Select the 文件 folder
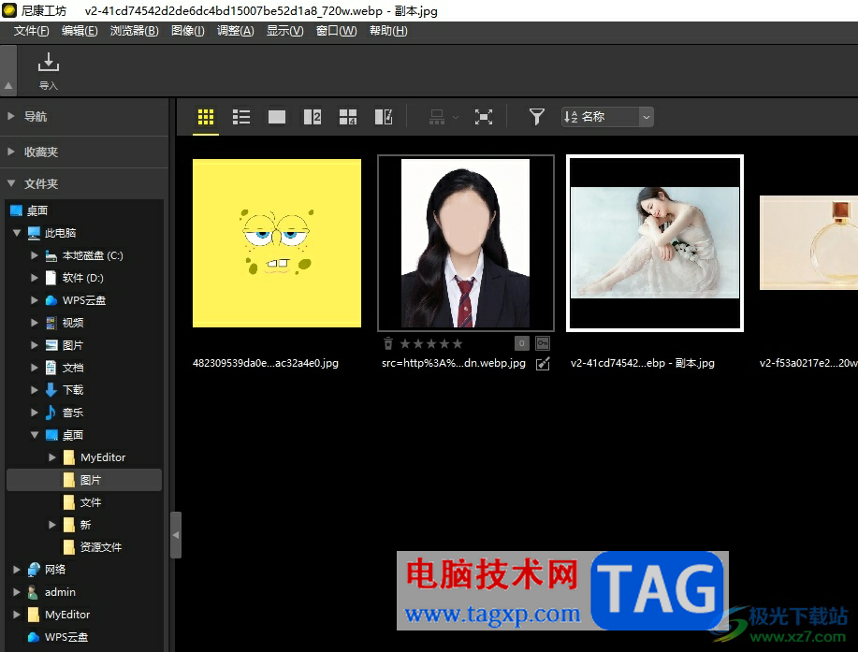This screenshot has width=858, height=652. 83,502
